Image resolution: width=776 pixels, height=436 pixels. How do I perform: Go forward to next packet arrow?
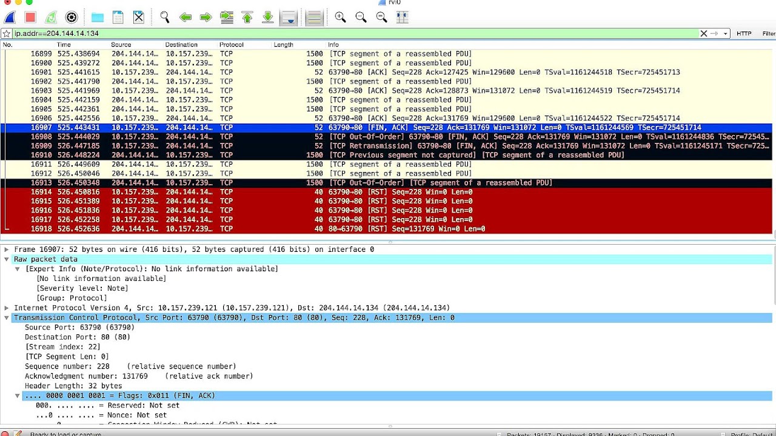(206, 18)
